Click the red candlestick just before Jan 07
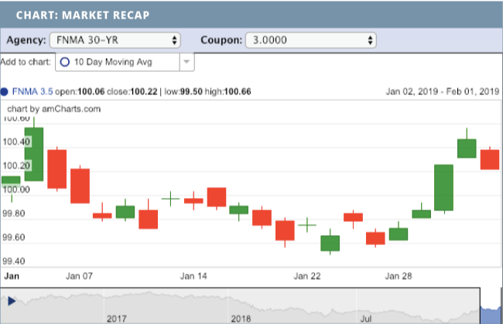Viewport: 503px width, 324px height. click(80, 186)
